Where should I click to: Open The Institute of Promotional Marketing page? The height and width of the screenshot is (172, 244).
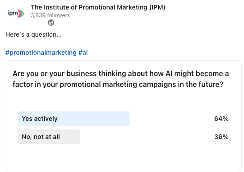tap(98, 7)
